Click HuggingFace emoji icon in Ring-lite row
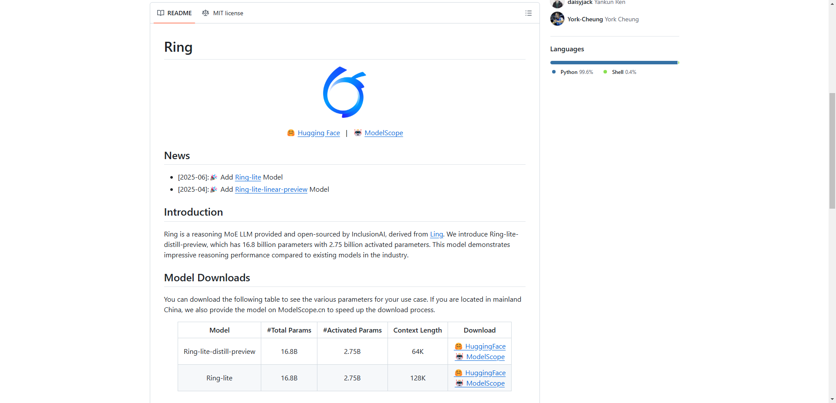The image size is (836, 403). point(458,373)
